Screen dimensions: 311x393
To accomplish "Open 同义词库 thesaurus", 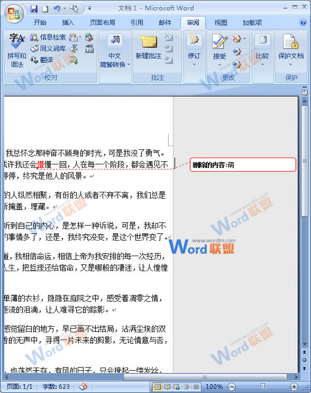I will click(48, 48).
